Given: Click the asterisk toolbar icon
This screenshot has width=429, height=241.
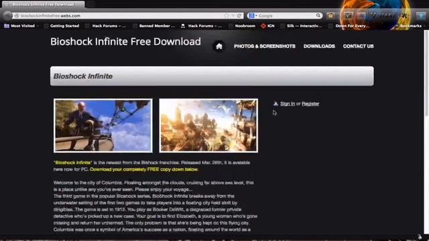Looking at the screenshot, I should [404, 15].
